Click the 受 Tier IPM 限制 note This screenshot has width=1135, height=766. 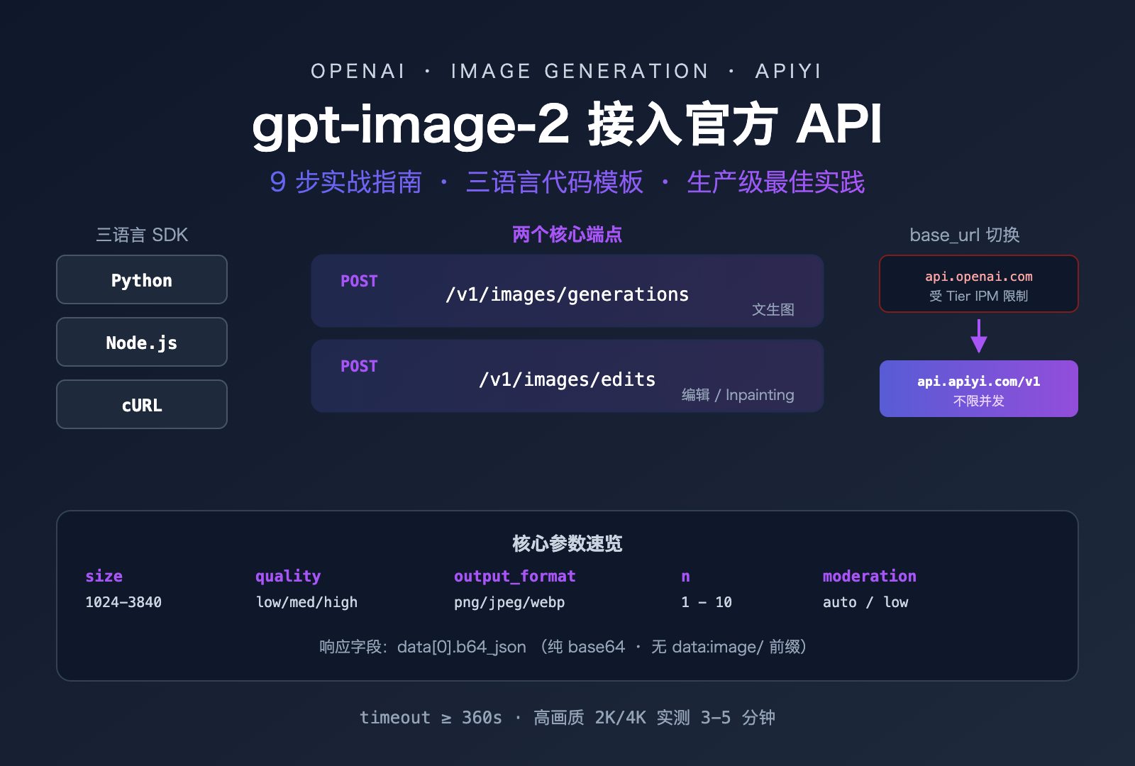(978, 296)
